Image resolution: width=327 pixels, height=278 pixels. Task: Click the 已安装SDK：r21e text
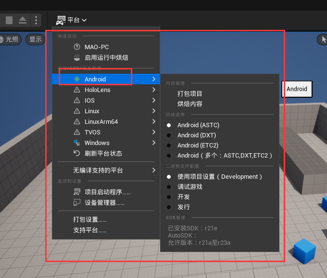(192, 228)
